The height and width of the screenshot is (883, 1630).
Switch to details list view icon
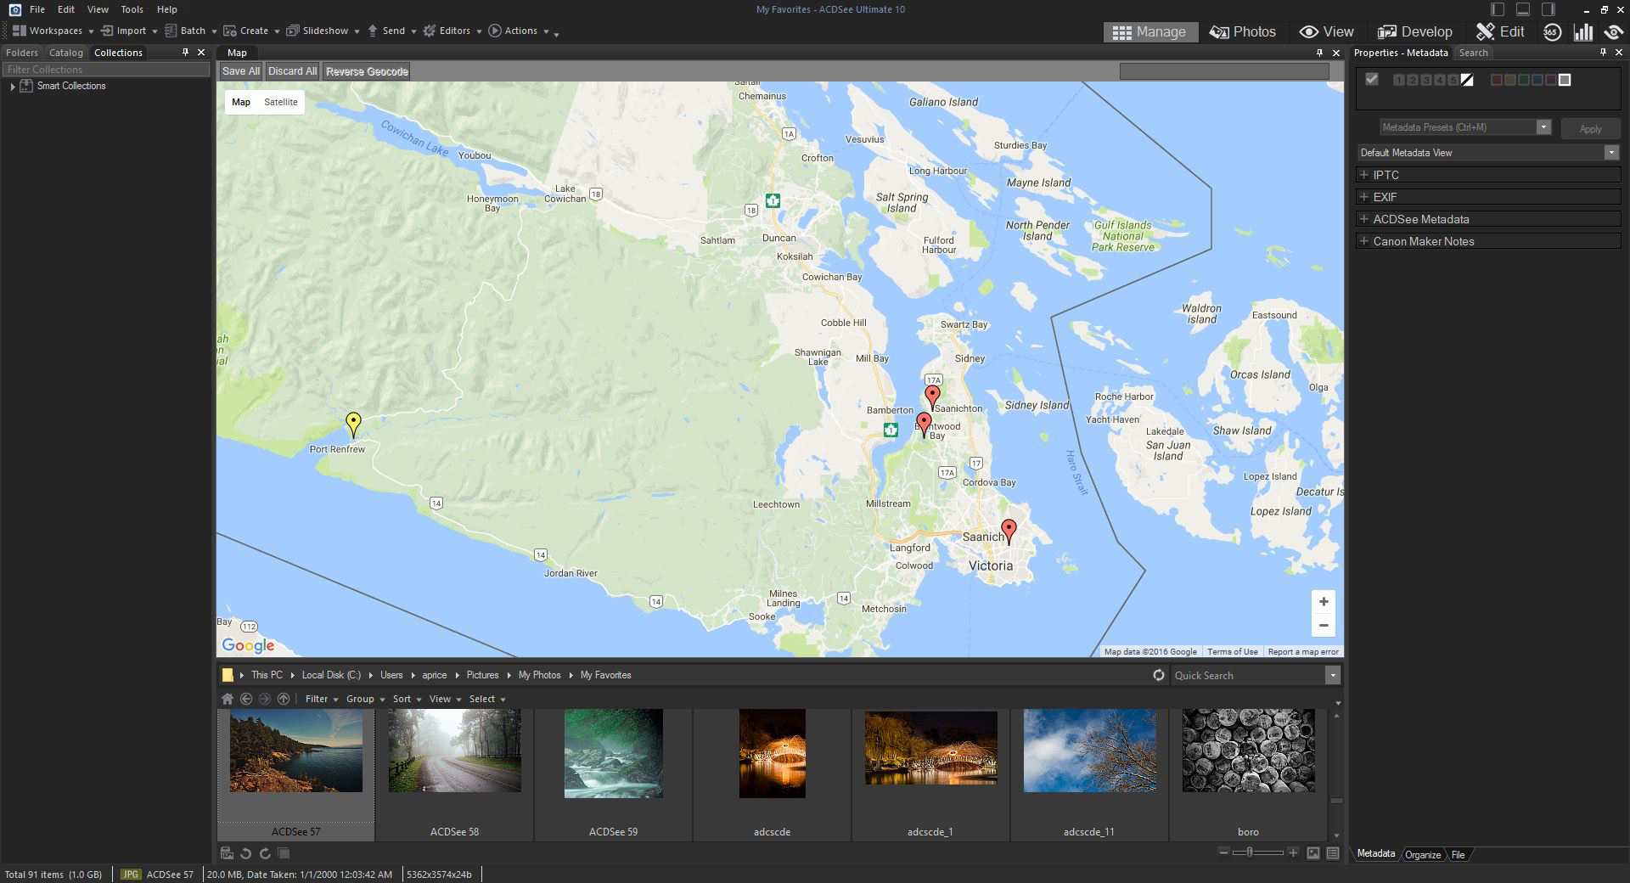1333,853
